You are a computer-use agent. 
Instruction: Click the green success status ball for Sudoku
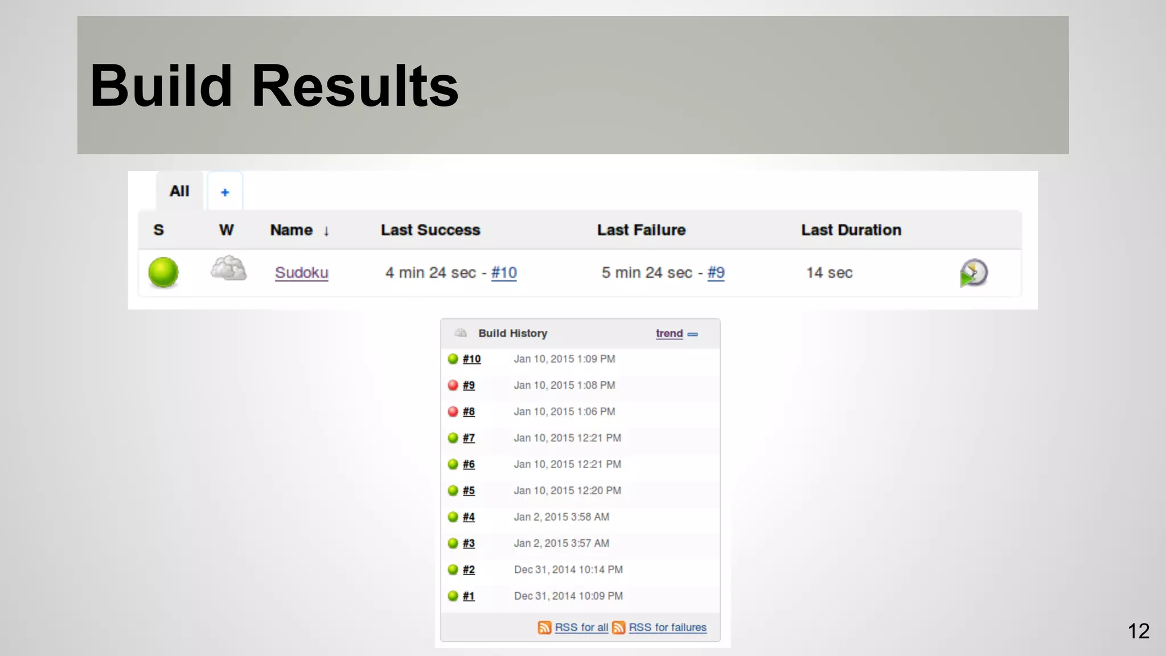163,272
